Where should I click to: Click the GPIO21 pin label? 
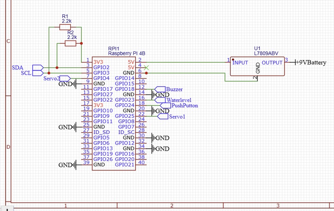coord(125,165)
